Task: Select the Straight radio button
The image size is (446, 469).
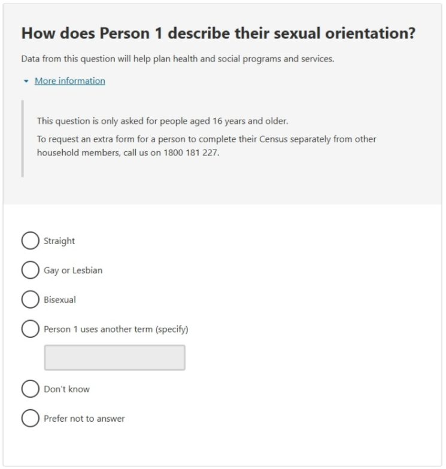Action: pyautogui.click(x=29, y=241)
